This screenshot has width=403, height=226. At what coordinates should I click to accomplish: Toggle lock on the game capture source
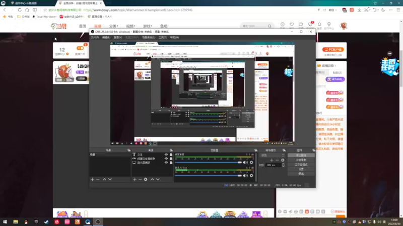click(x=171, y=159)
